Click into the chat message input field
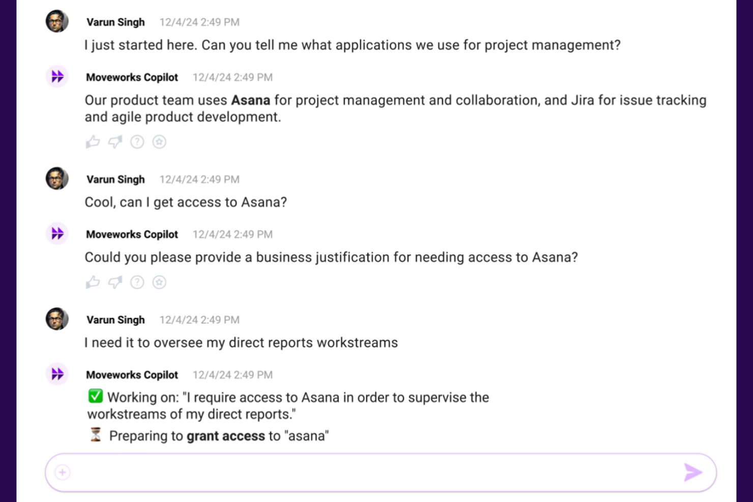 point(381,473)
